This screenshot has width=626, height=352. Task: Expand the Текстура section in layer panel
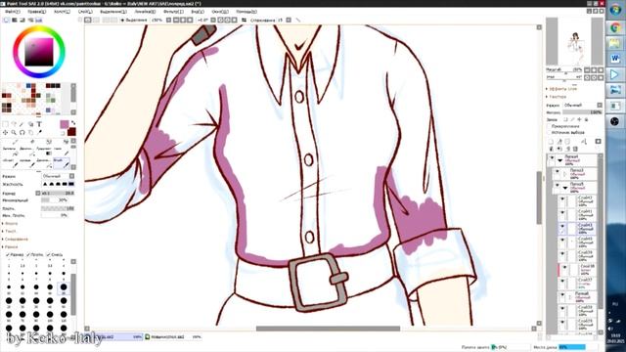pyautogui.click(x=557, y=97)
